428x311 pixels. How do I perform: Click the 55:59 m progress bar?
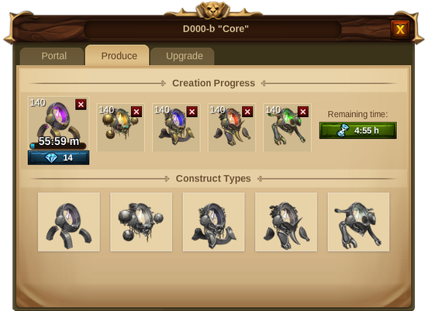(x=58, y=145)
